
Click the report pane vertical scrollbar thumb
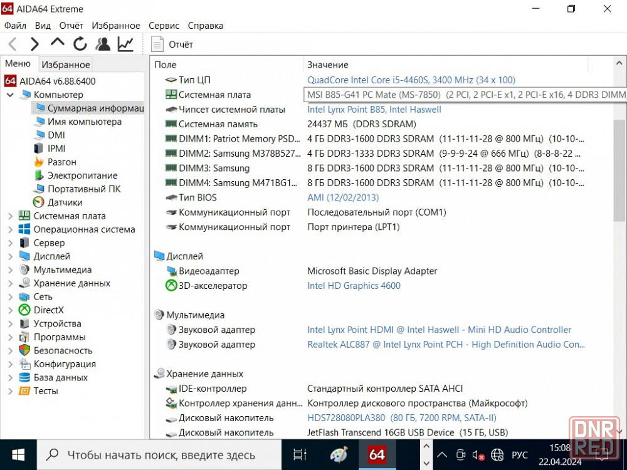619,170
